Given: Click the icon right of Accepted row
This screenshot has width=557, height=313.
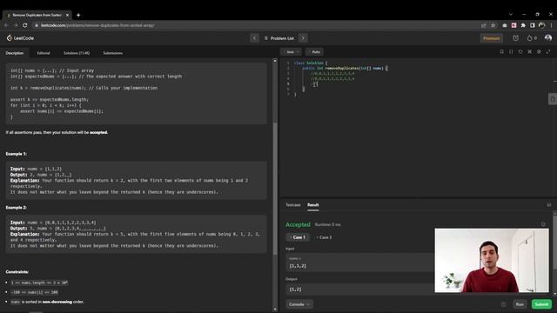Looking at the screenshot, I should (543, 224).
